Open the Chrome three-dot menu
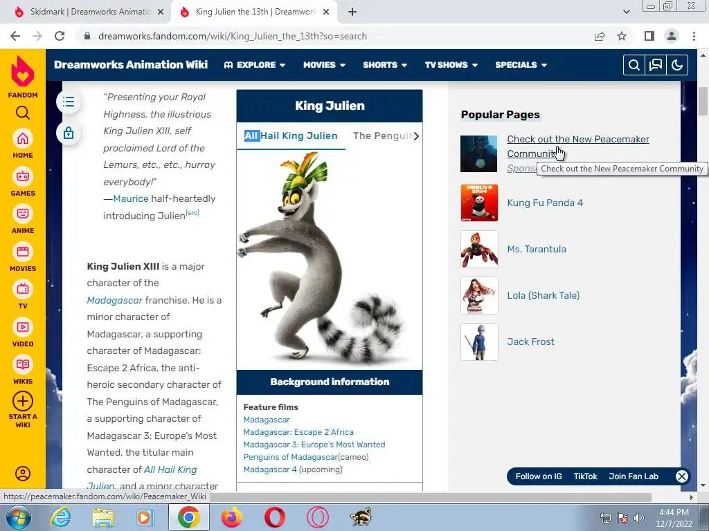The height and width of the screenshot is (531, 709). coord(694,36)
